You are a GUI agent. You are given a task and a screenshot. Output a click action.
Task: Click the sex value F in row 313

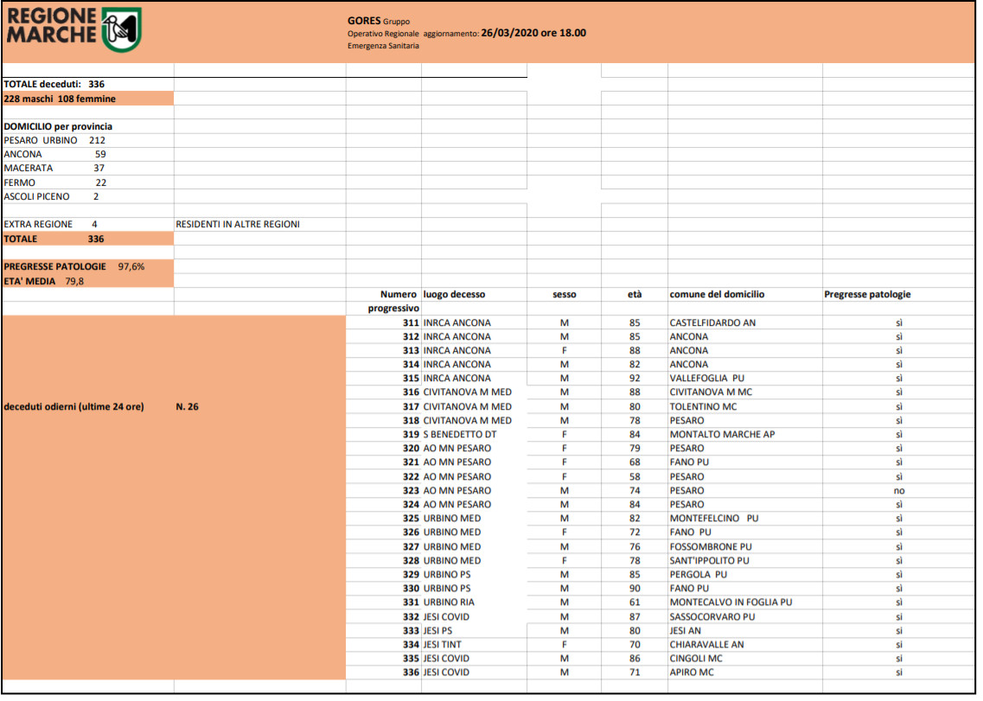(565, 351)
